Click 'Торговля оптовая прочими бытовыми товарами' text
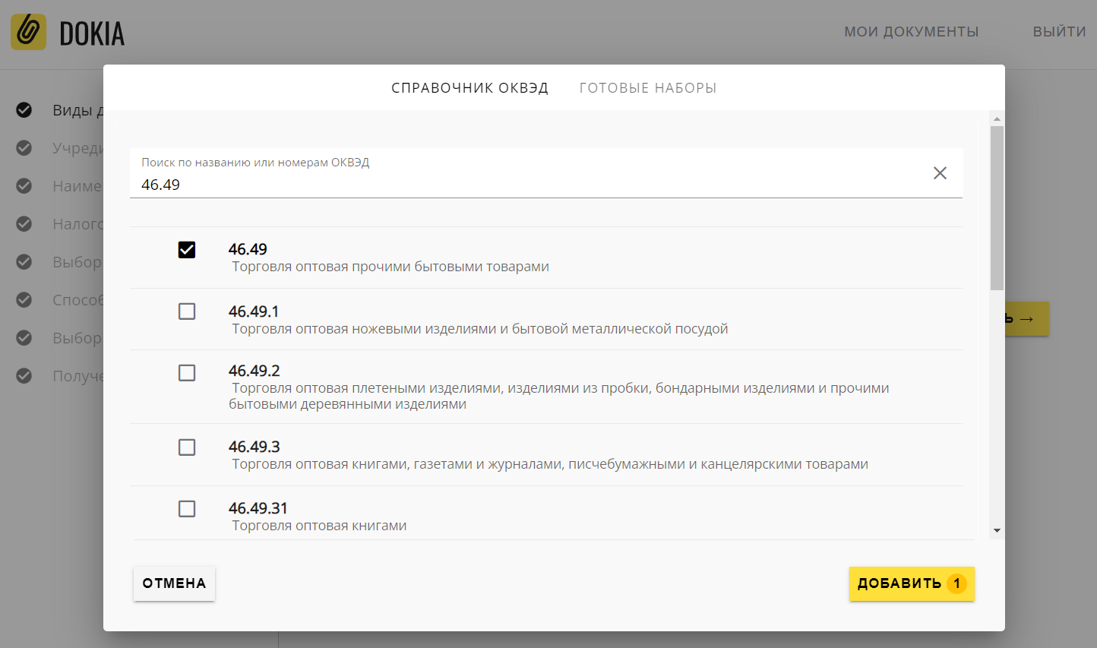This screenshot has width=1097, height=648. coord(390,267)
